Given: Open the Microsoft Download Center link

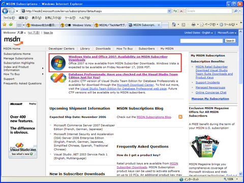Looking at the screenshot, I should (x=135, y=85).
